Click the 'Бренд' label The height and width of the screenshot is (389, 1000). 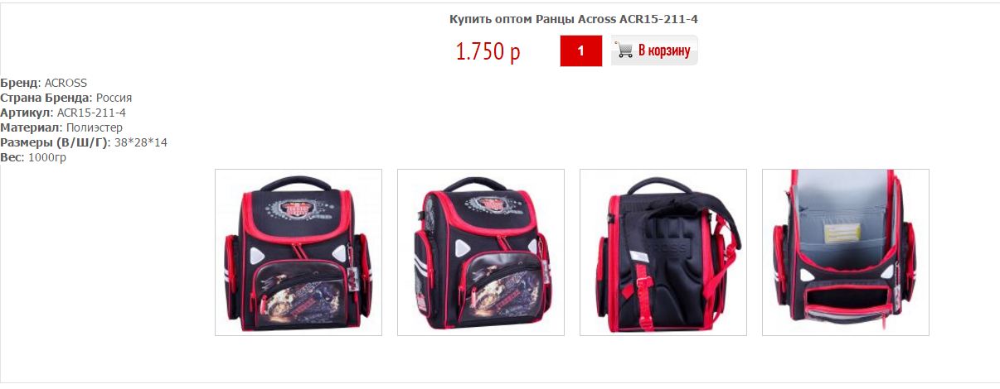20,83
